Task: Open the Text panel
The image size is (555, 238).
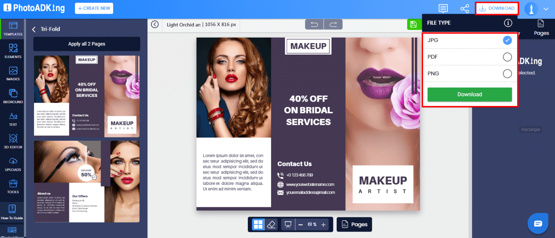Action: (12, 119)
